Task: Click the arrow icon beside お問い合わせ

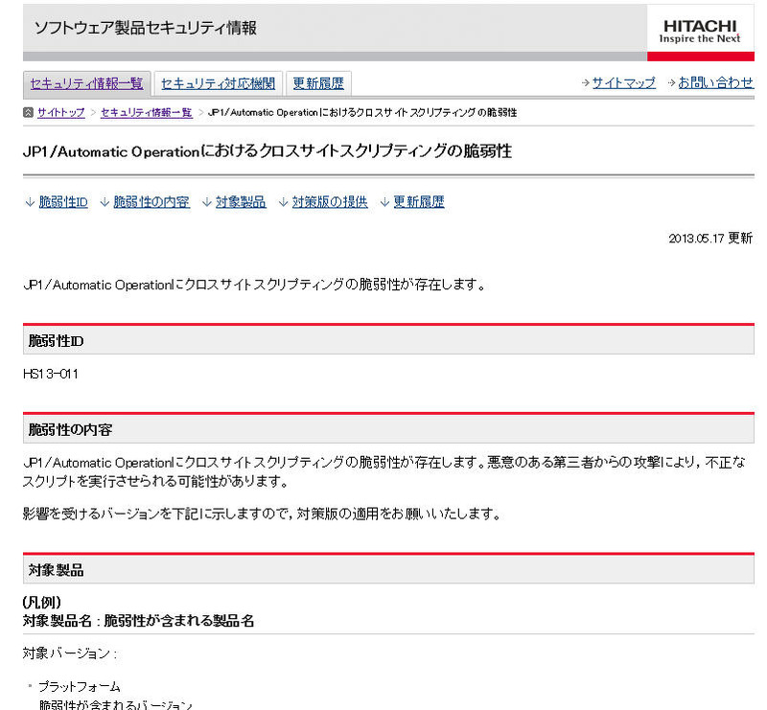Action: click(671, 83)
